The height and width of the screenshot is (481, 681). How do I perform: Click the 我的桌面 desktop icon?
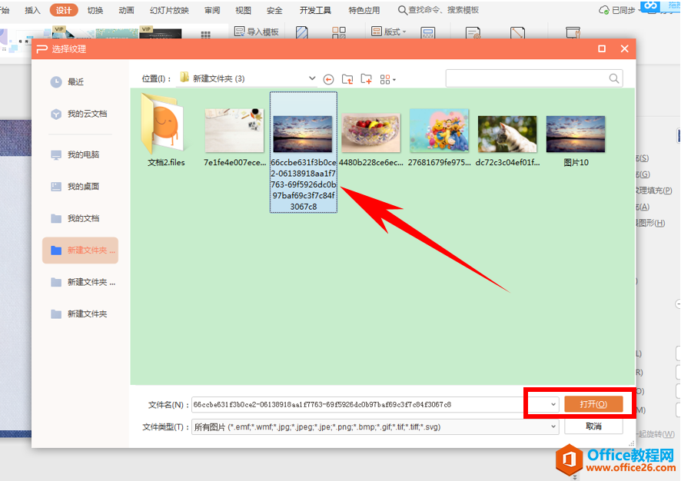[x=56, y=187]
